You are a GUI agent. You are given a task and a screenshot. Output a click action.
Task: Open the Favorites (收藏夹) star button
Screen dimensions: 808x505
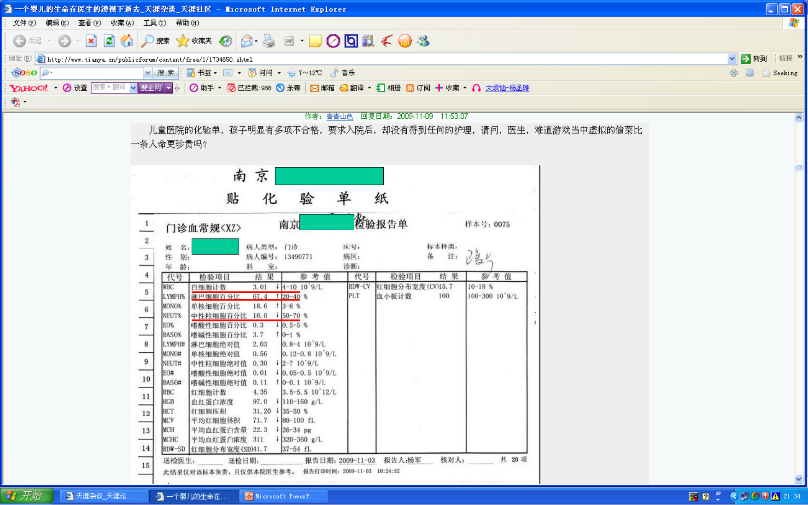coord(194,41)
